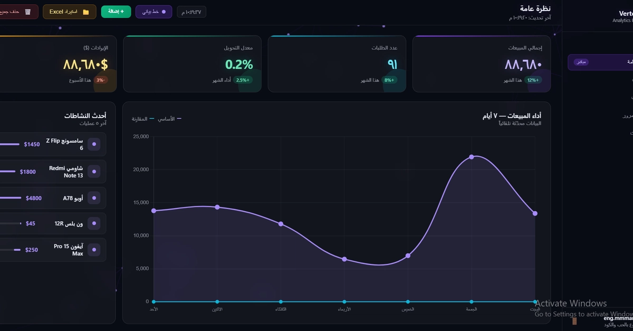The image size is (633, 331).
Task: Select the Wednesday data point on purple line
Action: click(344, 259)
